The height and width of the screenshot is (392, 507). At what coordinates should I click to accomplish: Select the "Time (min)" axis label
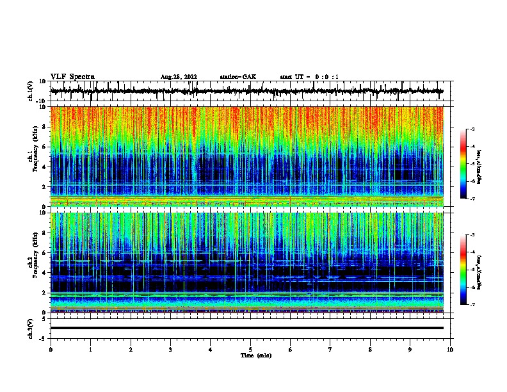(x=256, y=355)
